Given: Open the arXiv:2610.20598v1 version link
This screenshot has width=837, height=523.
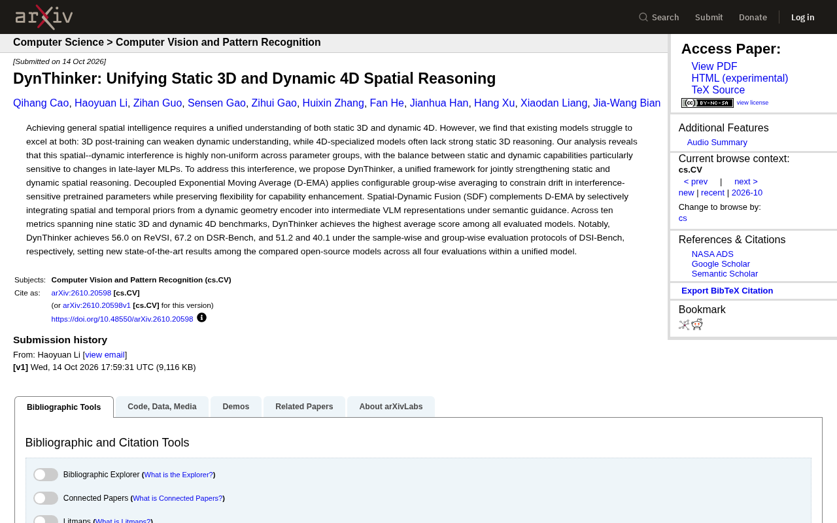Looking at the screenshot, I should pos(97,305).
